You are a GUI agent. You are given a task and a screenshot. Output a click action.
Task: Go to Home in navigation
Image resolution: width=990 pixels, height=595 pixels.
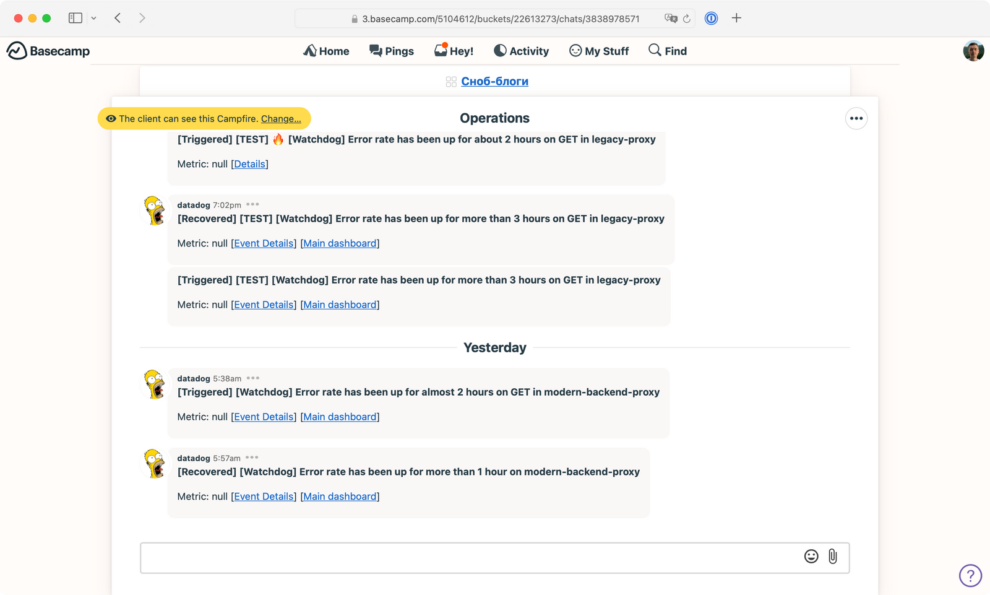tap(326, 51)
